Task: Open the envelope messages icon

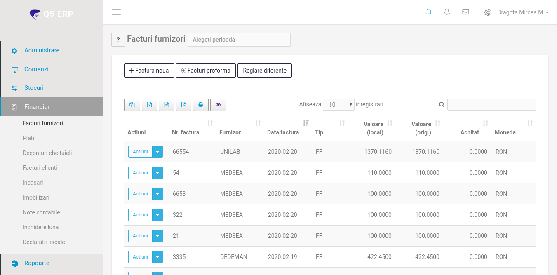Action: pos(465,12)
